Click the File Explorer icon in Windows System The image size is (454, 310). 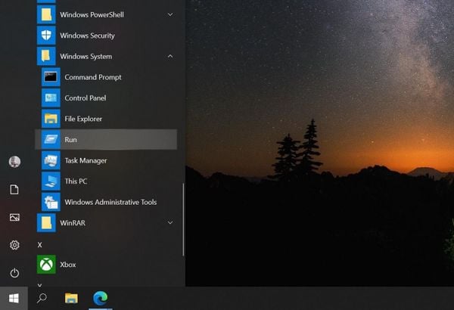(51, 119)
